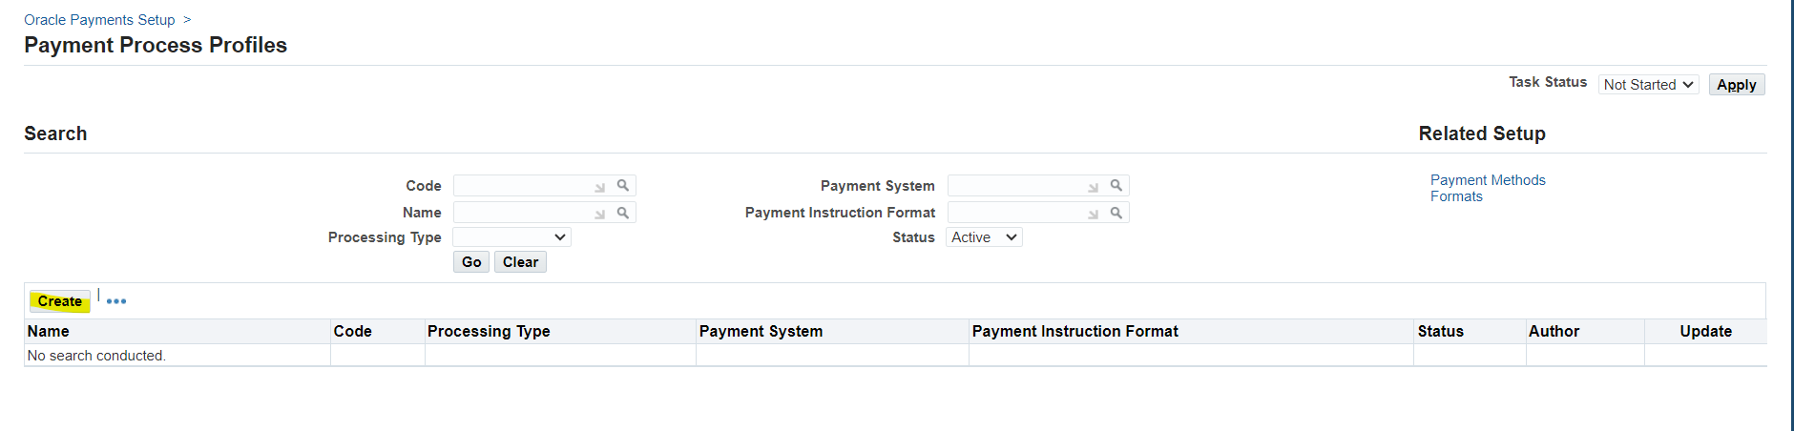Click resize grip icon in Code field
Image resolution: width=1794 pixels, height=431 pixels.
(600, 188)
